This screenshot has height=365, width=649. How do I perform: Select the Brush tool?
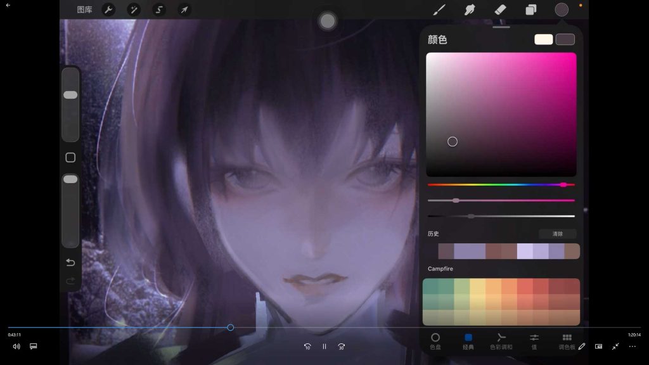click(x=439, y=10)
